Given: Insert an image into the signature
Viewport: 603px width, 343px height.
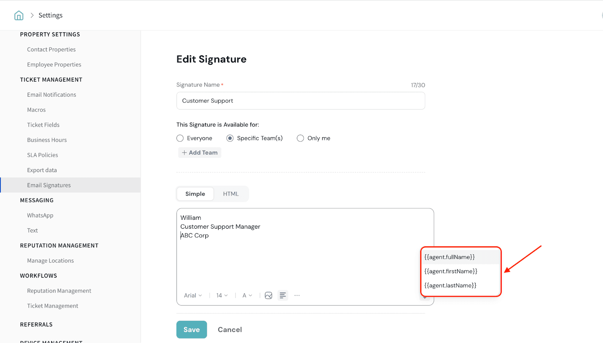Looking at the screenshot, I should (268, 296).
